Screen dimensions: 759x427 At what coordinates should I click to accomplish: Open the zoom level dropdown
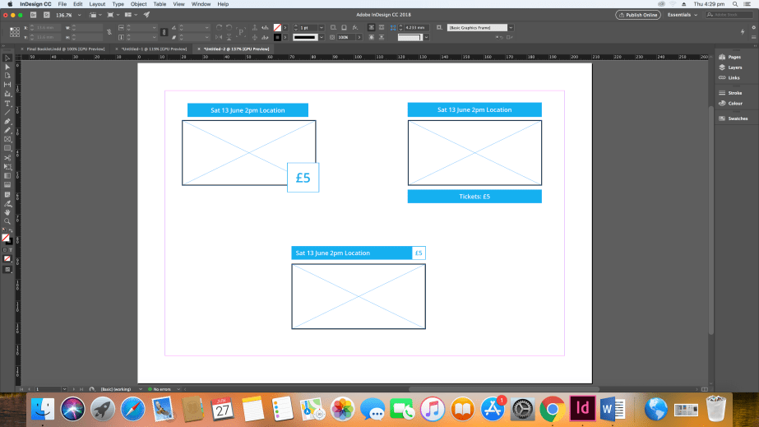[x=80, y=15]
